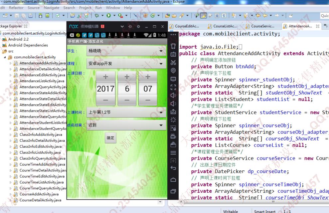Open the Project menu
The height and width of the screenshot is (213, 329).
pos(85,8)
